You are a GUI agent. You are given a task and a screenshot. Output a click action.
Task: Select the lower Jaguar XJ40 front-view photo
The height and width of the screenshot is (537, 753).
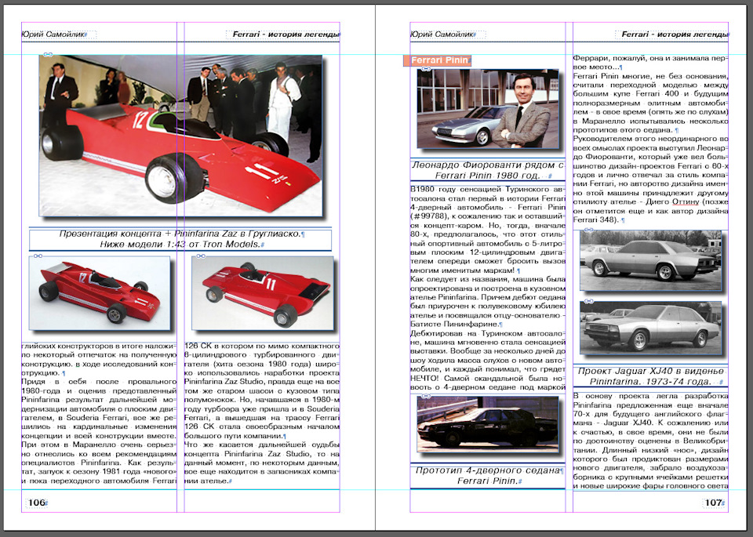(x=651, y=328)
